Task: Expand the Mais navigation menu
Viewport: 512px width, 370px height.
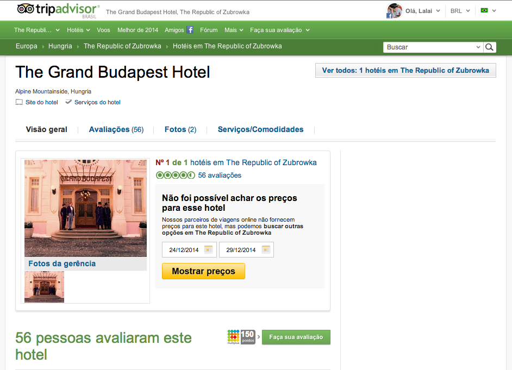Action: [x=234, y=30]
